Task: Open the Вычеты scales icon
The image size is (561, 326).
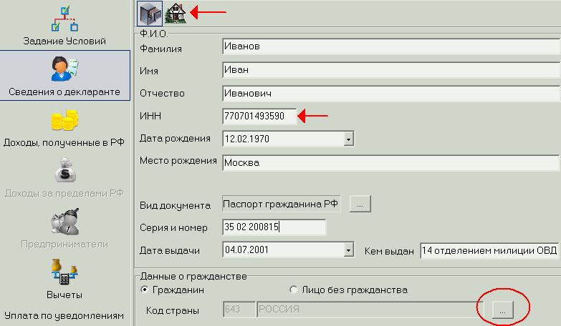Action: click(64, 272)
